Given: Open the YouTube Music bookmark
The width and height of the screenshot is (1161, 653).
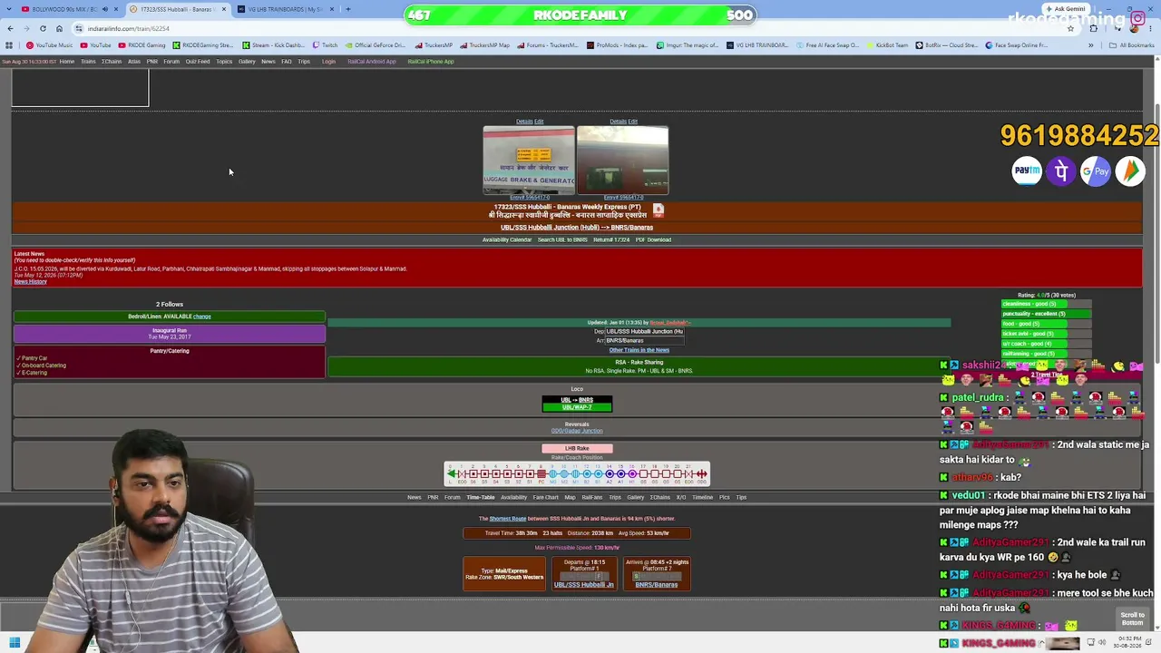Looking at the screenshot, I should (49, 45).
